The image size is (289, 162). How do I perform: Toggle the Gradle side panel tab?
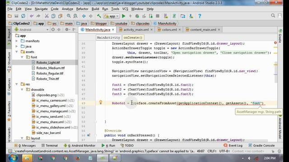(280, 36)
